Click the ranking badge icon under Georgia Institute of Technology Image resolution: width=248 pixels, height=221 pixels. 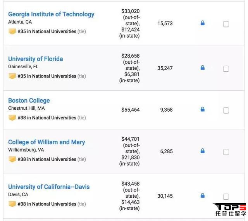12,31
